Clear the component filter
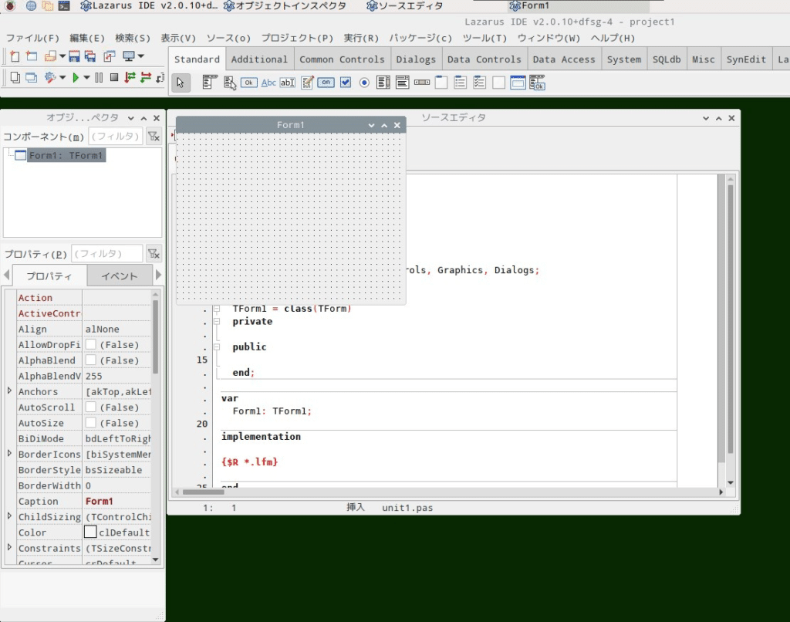Image resolution: width=790 pixels, height=622 pixels. pyautogui.click(x=154, y=136)
